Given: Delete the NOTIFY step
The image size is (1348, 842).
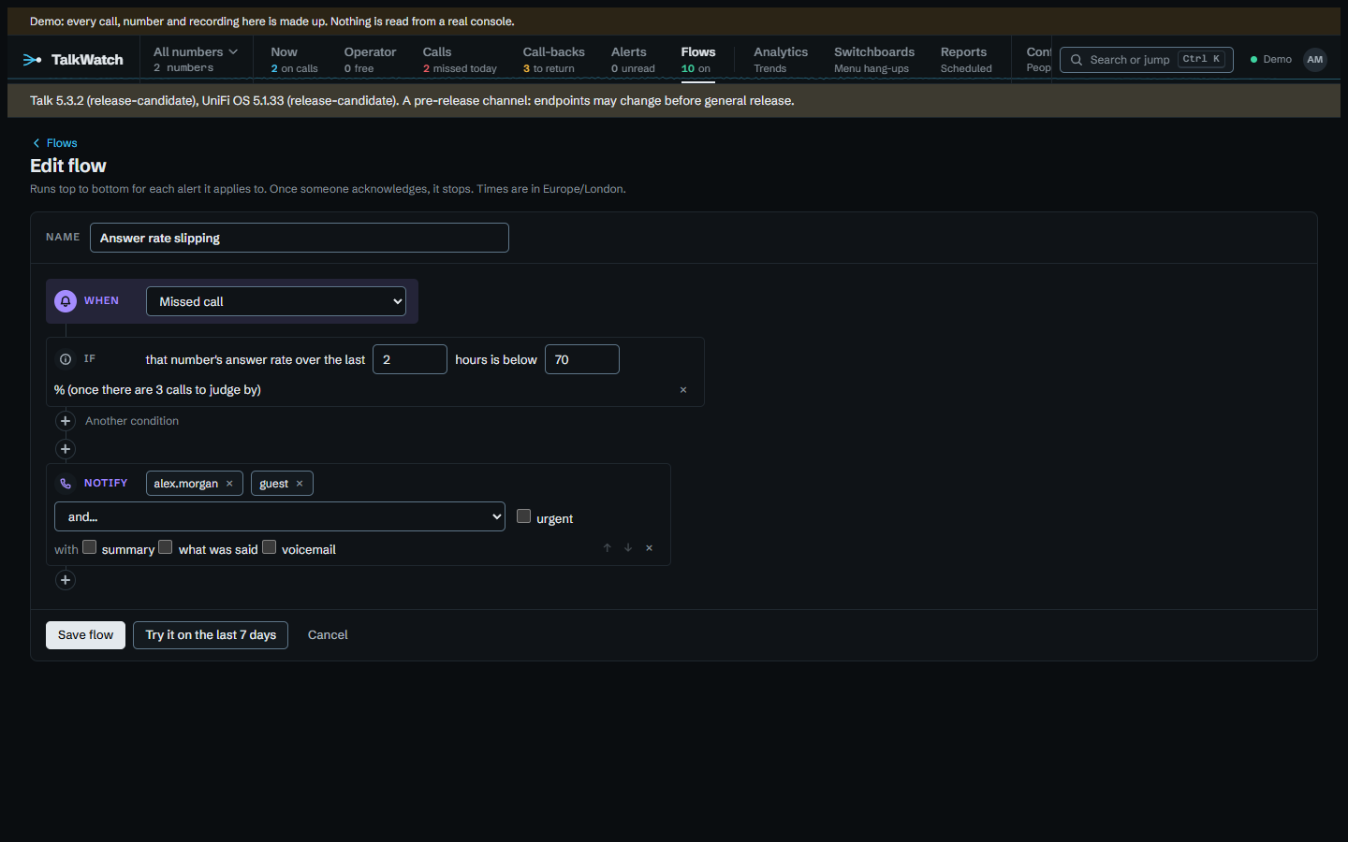Looking at the screenshot, I should [x=650, y=548].
